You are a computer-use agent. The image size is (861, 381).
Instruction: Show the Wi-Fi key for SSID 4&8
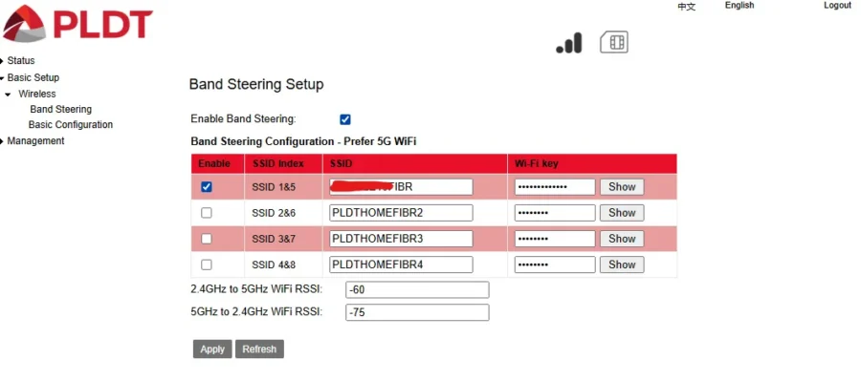(622, 265)
